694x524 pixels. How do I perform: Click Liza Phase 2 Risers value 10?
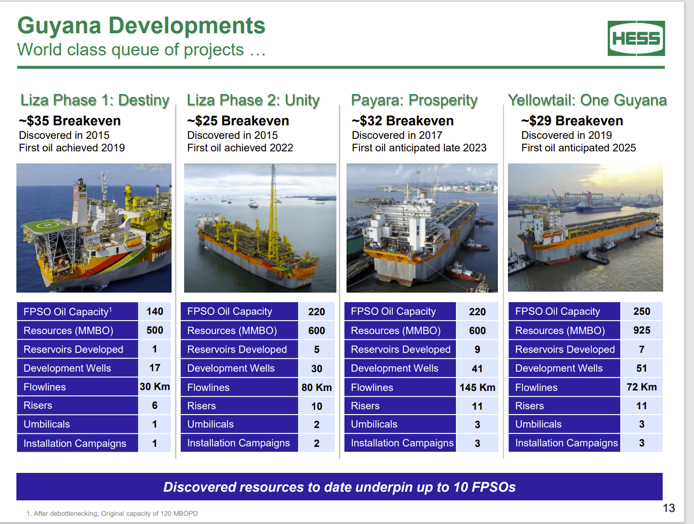[317, 406]
